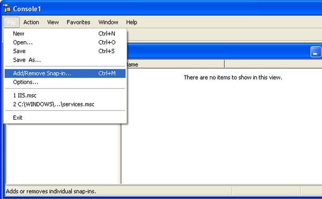This screenshot has width=322, height=199.
Task: Open the Options... menu entry
Action: pos(65,82)
